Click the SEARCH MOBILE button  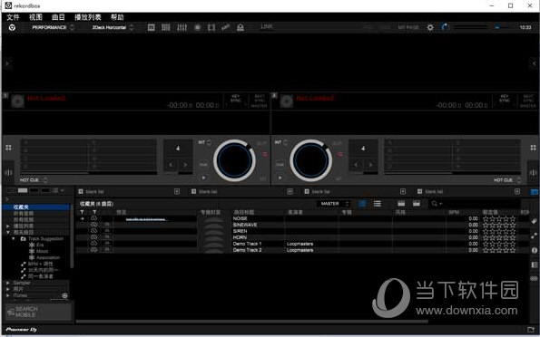tap(38, 312)
